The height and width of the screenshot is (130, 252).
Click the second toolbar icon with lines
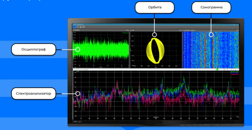(x=77, y=27)
